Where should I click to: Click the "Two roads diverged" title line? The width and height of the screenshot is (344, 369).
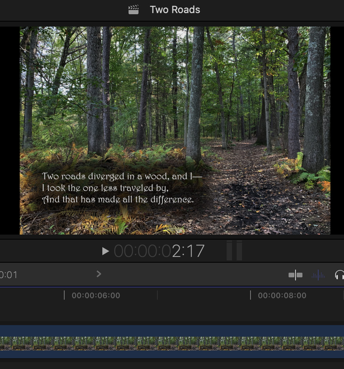pos(122,176)
